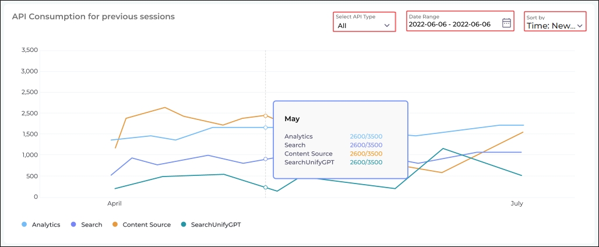Screen dimensions: 599x247
Task: Click the Content Source data point marker at May
Action: [266, 115]
